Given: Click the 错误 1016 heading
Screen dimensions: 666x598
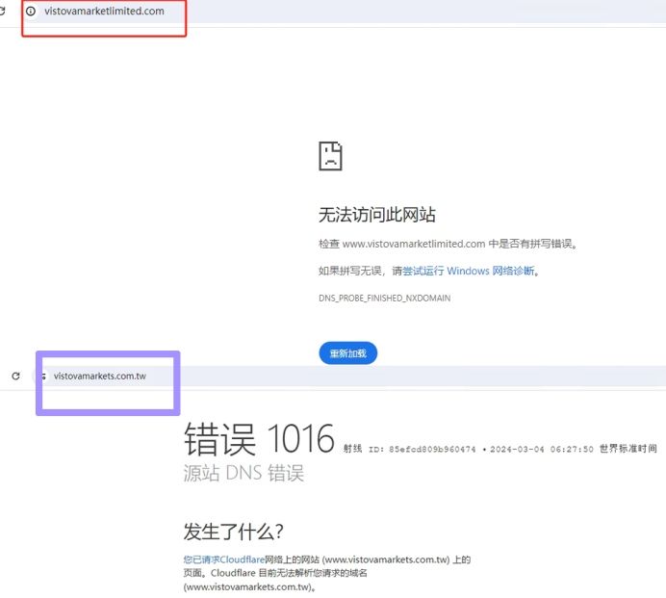Looking at the screenshot, I should (259, 439).
